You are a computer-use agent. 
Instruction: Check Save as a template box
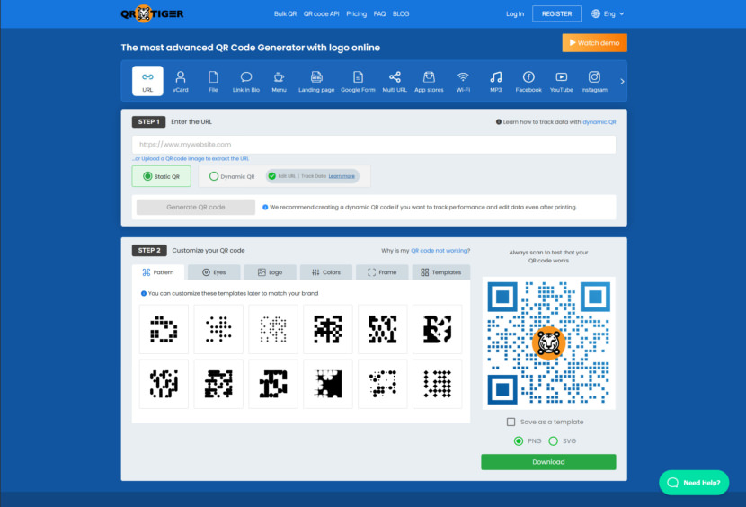coord(511,422)
